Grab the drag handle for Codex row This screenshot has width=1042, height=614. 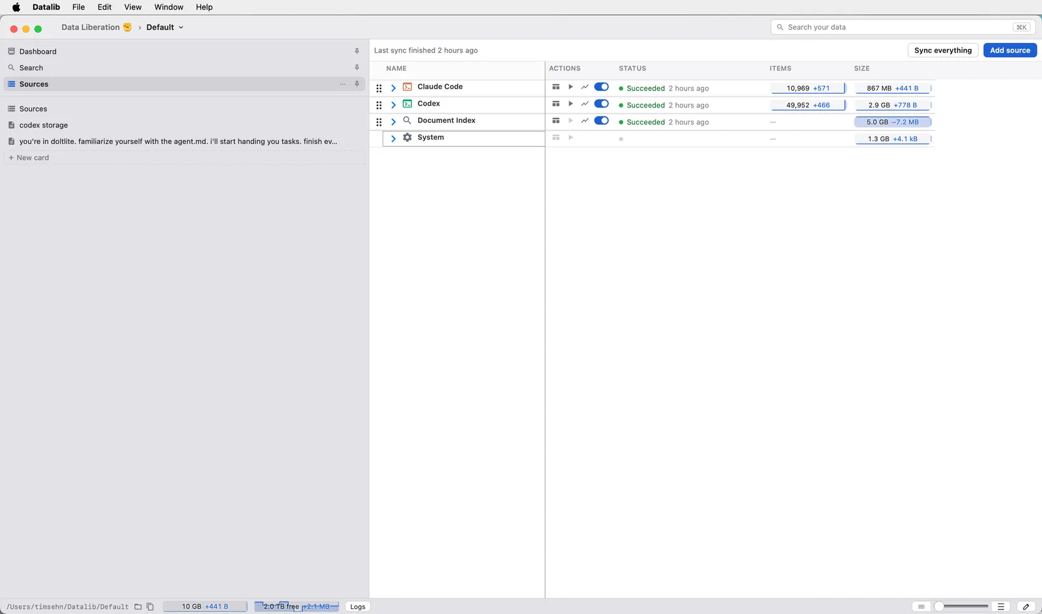[x=379, y=105]
